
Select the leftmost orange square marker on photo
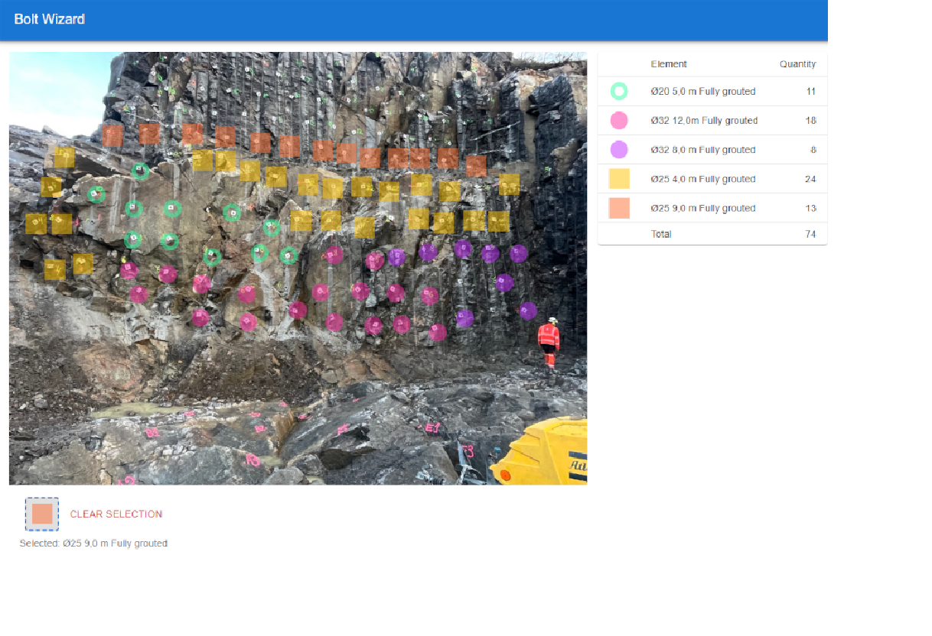(x=112, y=136)
